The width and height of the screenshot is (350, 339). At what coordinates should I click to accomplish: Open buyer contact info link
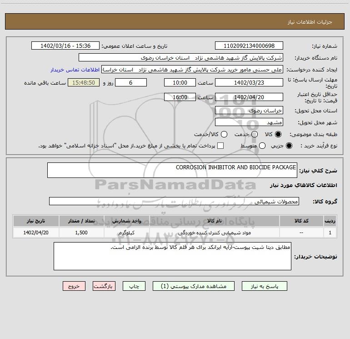tap(75, 70)
